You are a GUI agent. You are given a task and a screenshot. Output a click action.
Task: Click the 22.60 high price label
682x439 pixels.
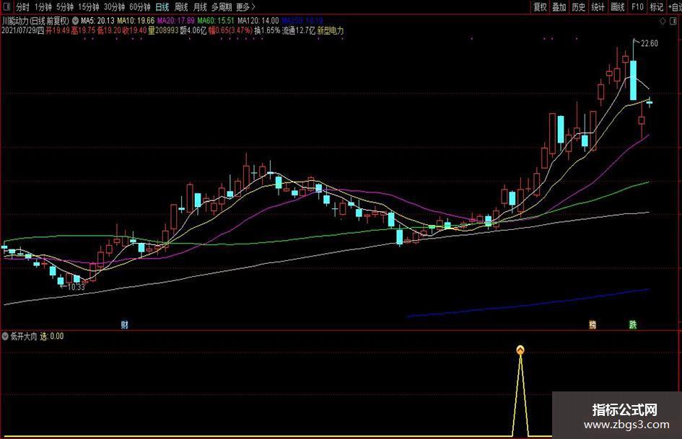(x=650, y=43)
